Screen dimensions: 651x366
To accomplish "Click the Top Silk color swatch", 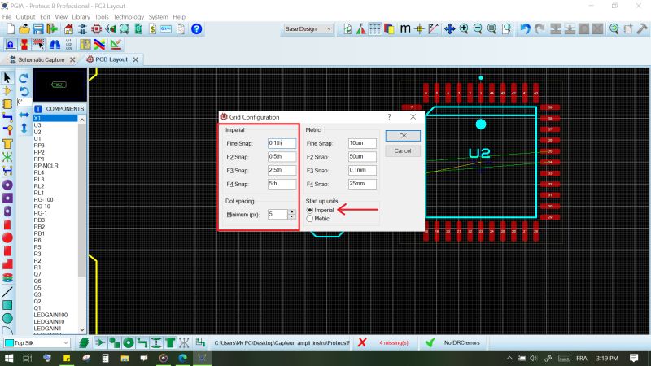I will click(x=9, y=343).
